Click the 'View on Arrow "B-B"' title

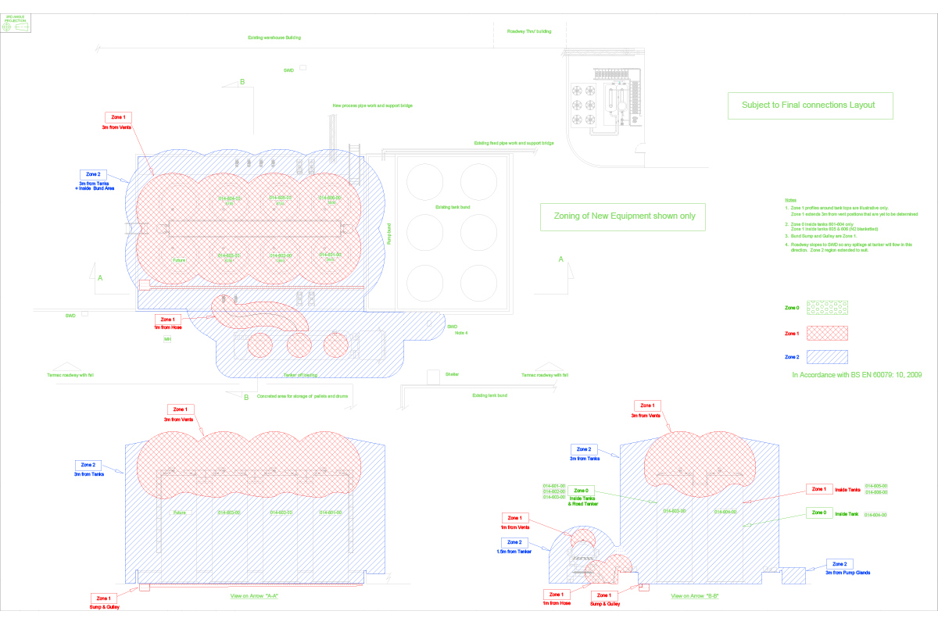695,596
